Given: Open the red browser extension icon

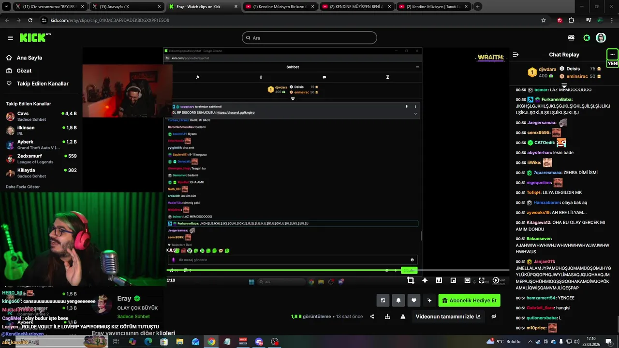Looking at the screenshot, I should click(560, 20).
